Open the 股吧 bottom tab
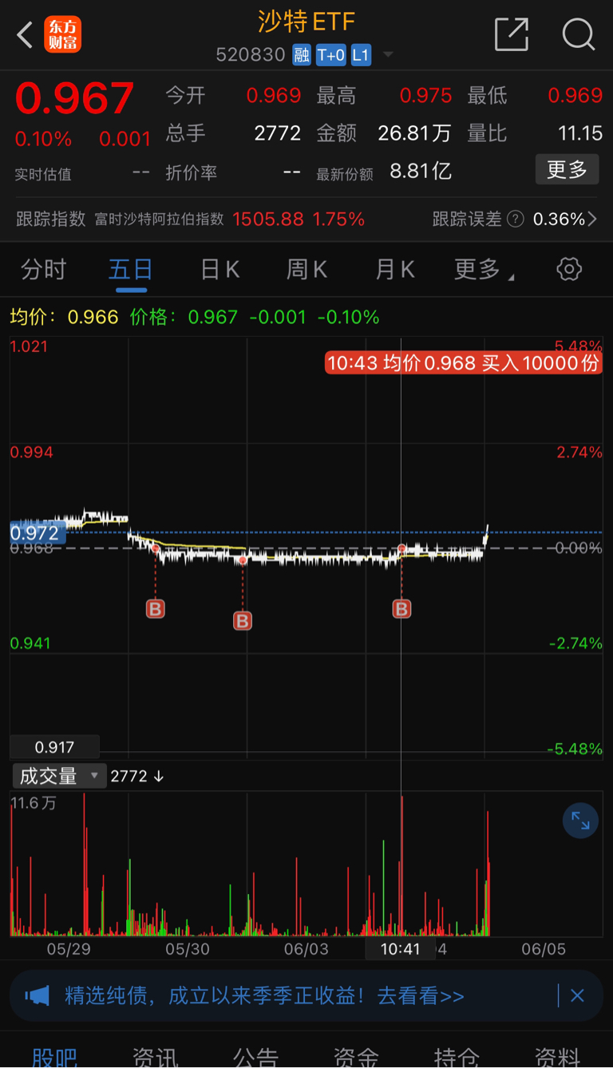The height and width of the screenshot is (1068, 613). click(55, 1057)
